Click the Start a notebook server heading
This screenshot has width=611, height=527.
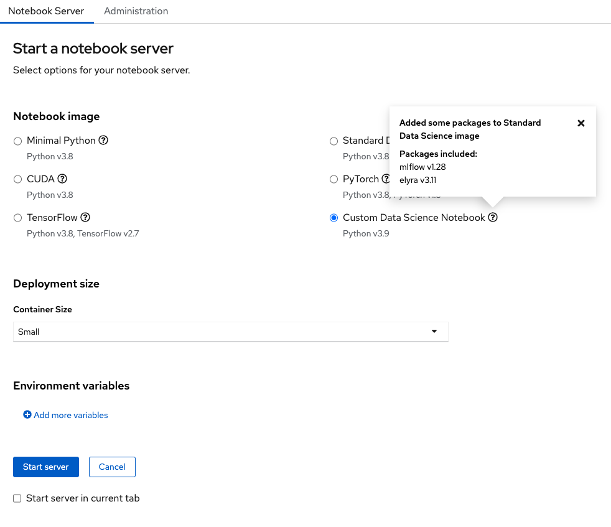click(x=93, y=49)
